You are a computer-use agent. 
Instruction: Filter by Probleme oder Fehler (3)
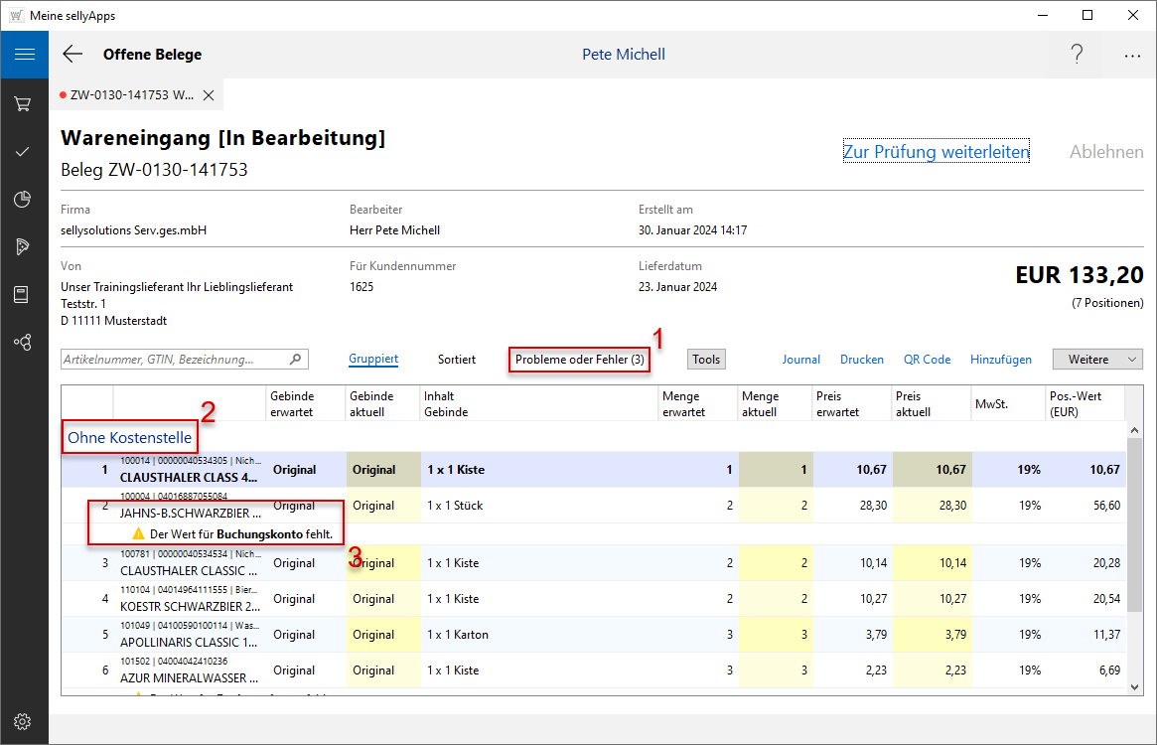pyautogui.click(x=579, y=360)
